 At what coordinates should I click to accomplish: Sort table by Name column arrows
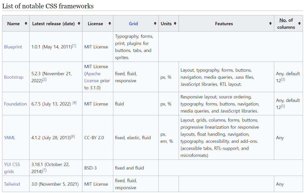(x=26, y=23)
